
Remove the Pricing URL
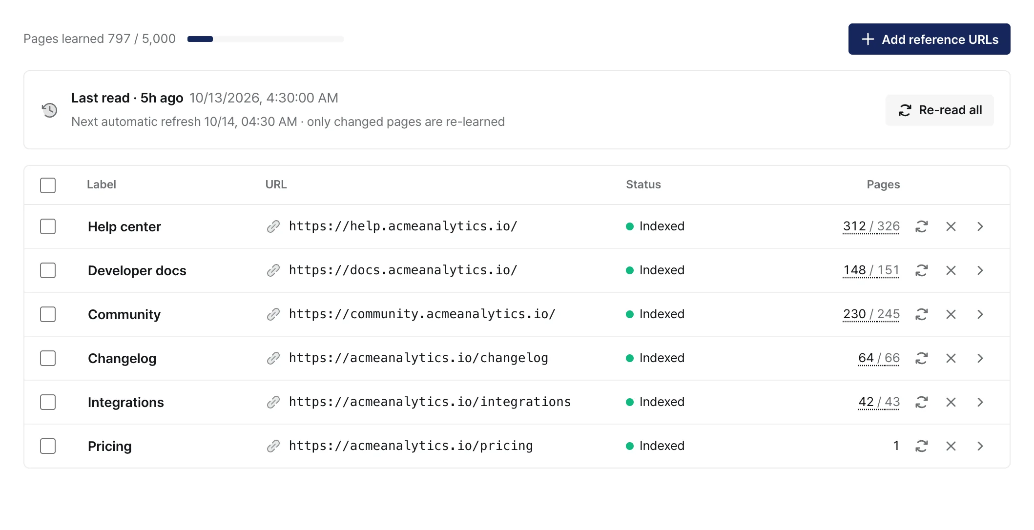951,446
